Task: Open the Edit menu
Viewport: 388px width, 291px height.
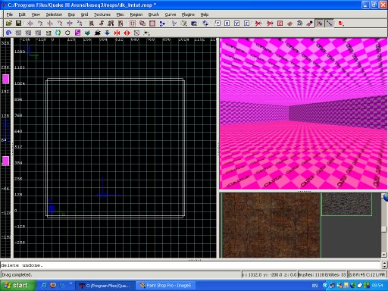Action: tap(22, 14)
